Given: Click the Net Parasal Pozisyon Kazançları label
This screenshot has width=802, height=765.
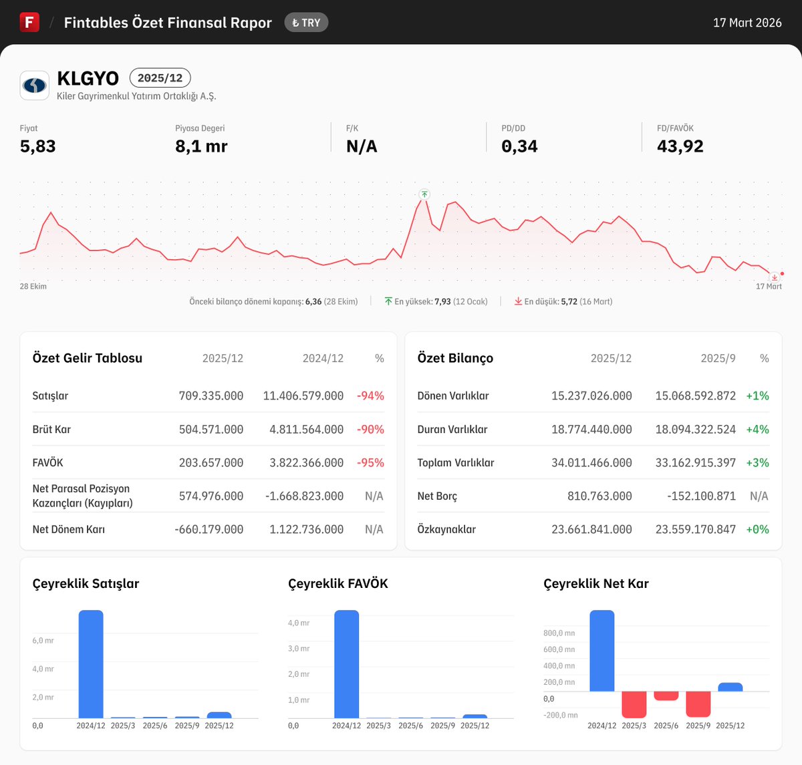Looking at the screenshot, I should point(82,496).
